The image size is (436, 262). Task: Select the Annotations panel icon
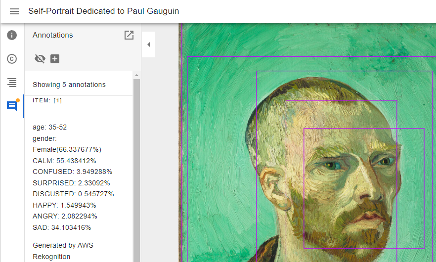tap(12, 106)
